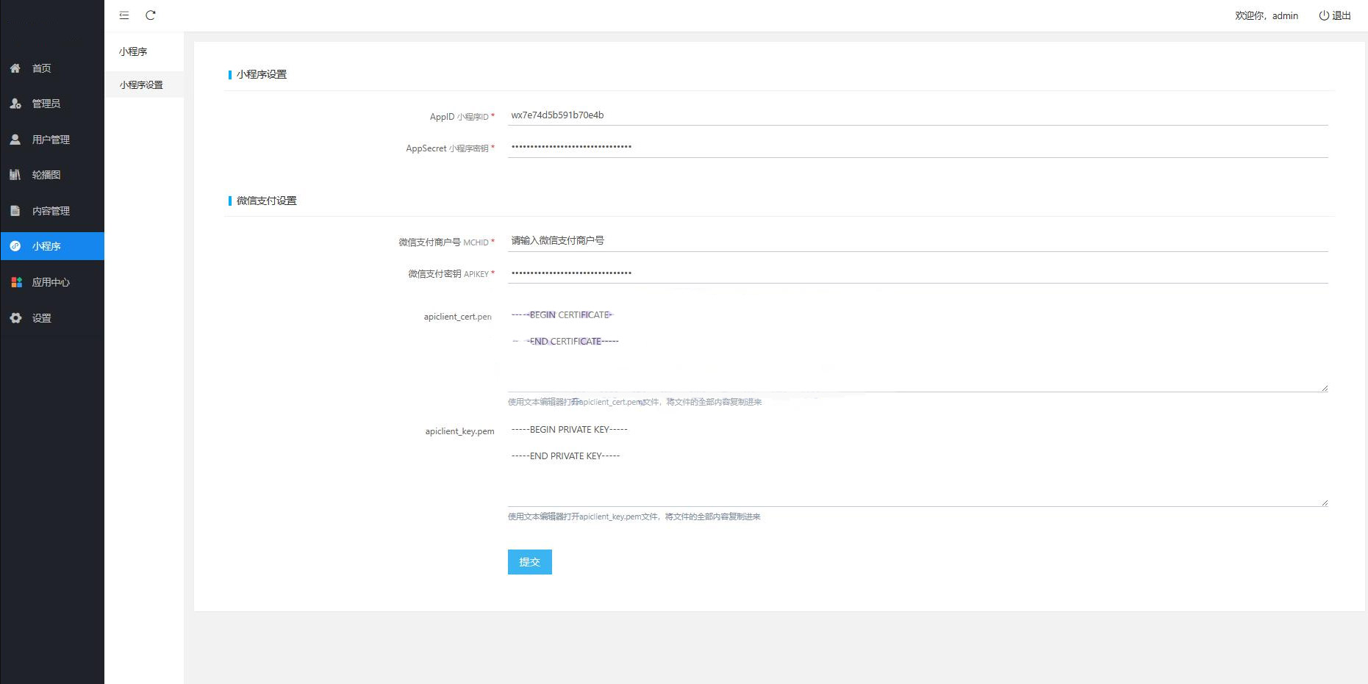Open 应用中心 menu item
Screen dimensions: 1368x684
click(52, 282)
